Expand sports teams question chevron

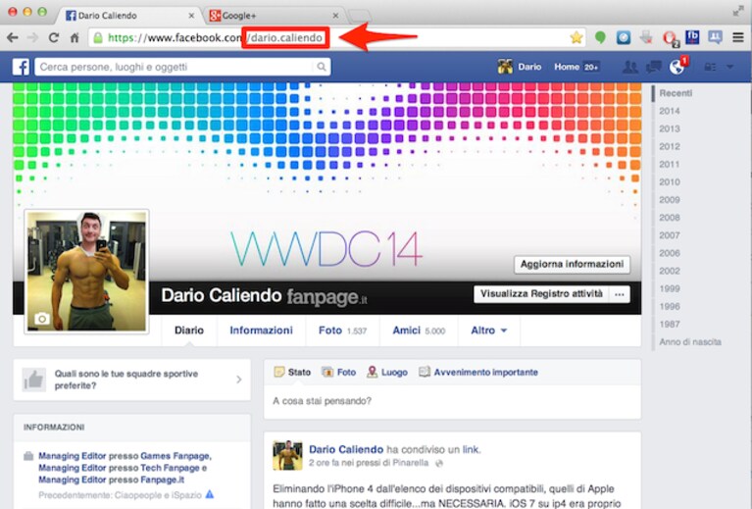tap(239, 380)
